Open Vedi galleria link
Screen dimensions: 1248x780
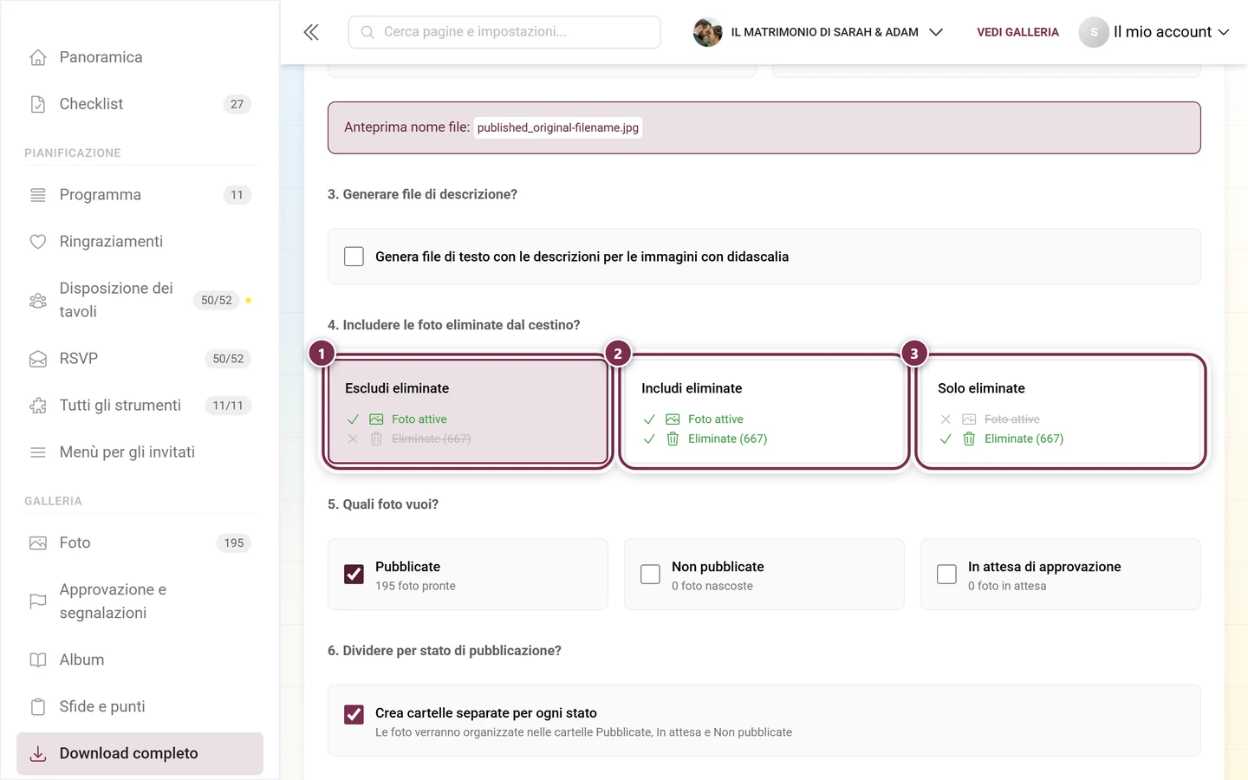point(1017,32)
